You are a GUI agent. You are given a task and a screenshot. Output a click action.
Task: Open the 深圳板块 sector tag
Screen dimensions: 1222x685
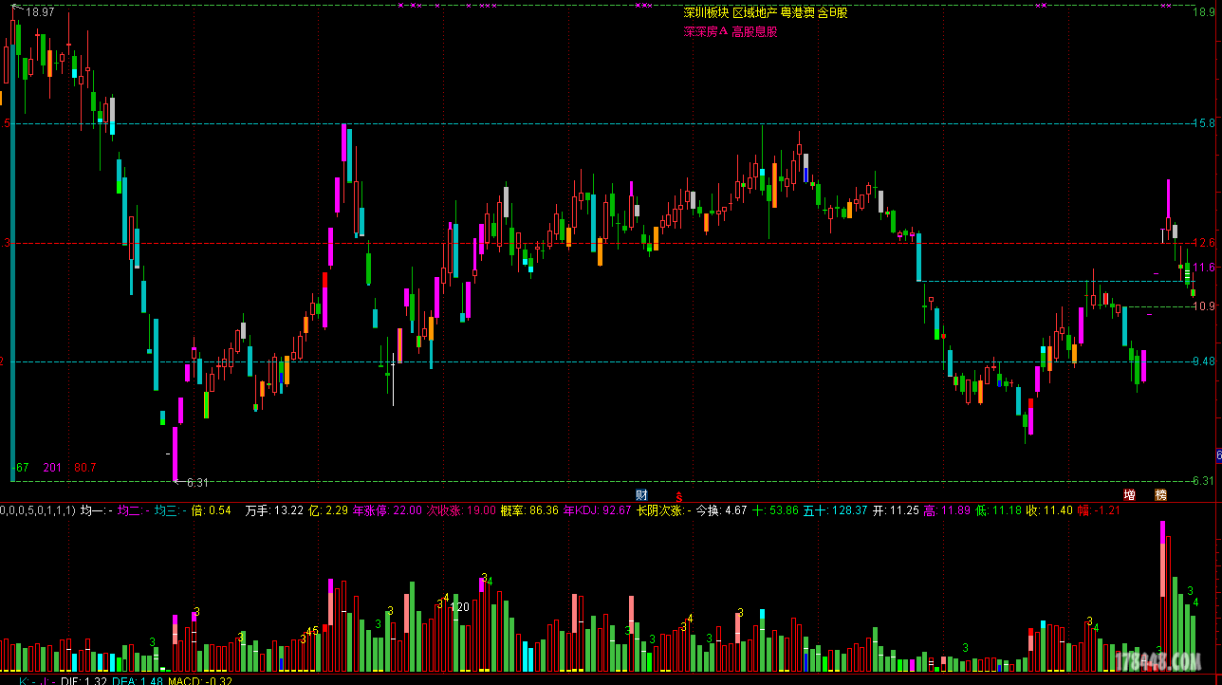pos(706,13)
